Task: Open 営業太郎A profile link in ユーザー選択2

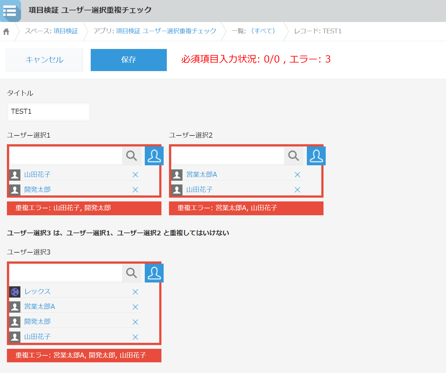Action: [202, 175]
